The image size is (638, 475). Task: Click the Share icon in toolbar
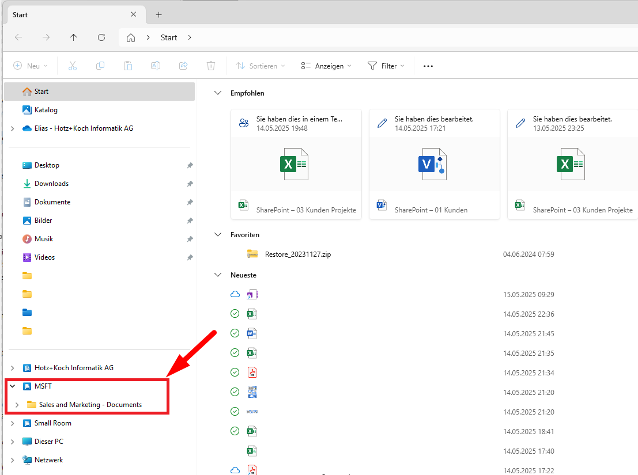183,66
